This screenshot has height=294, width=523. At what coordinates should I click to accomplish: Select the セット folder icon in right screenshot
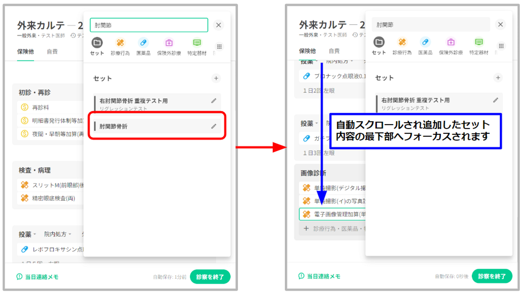click(x=379, y=42)
